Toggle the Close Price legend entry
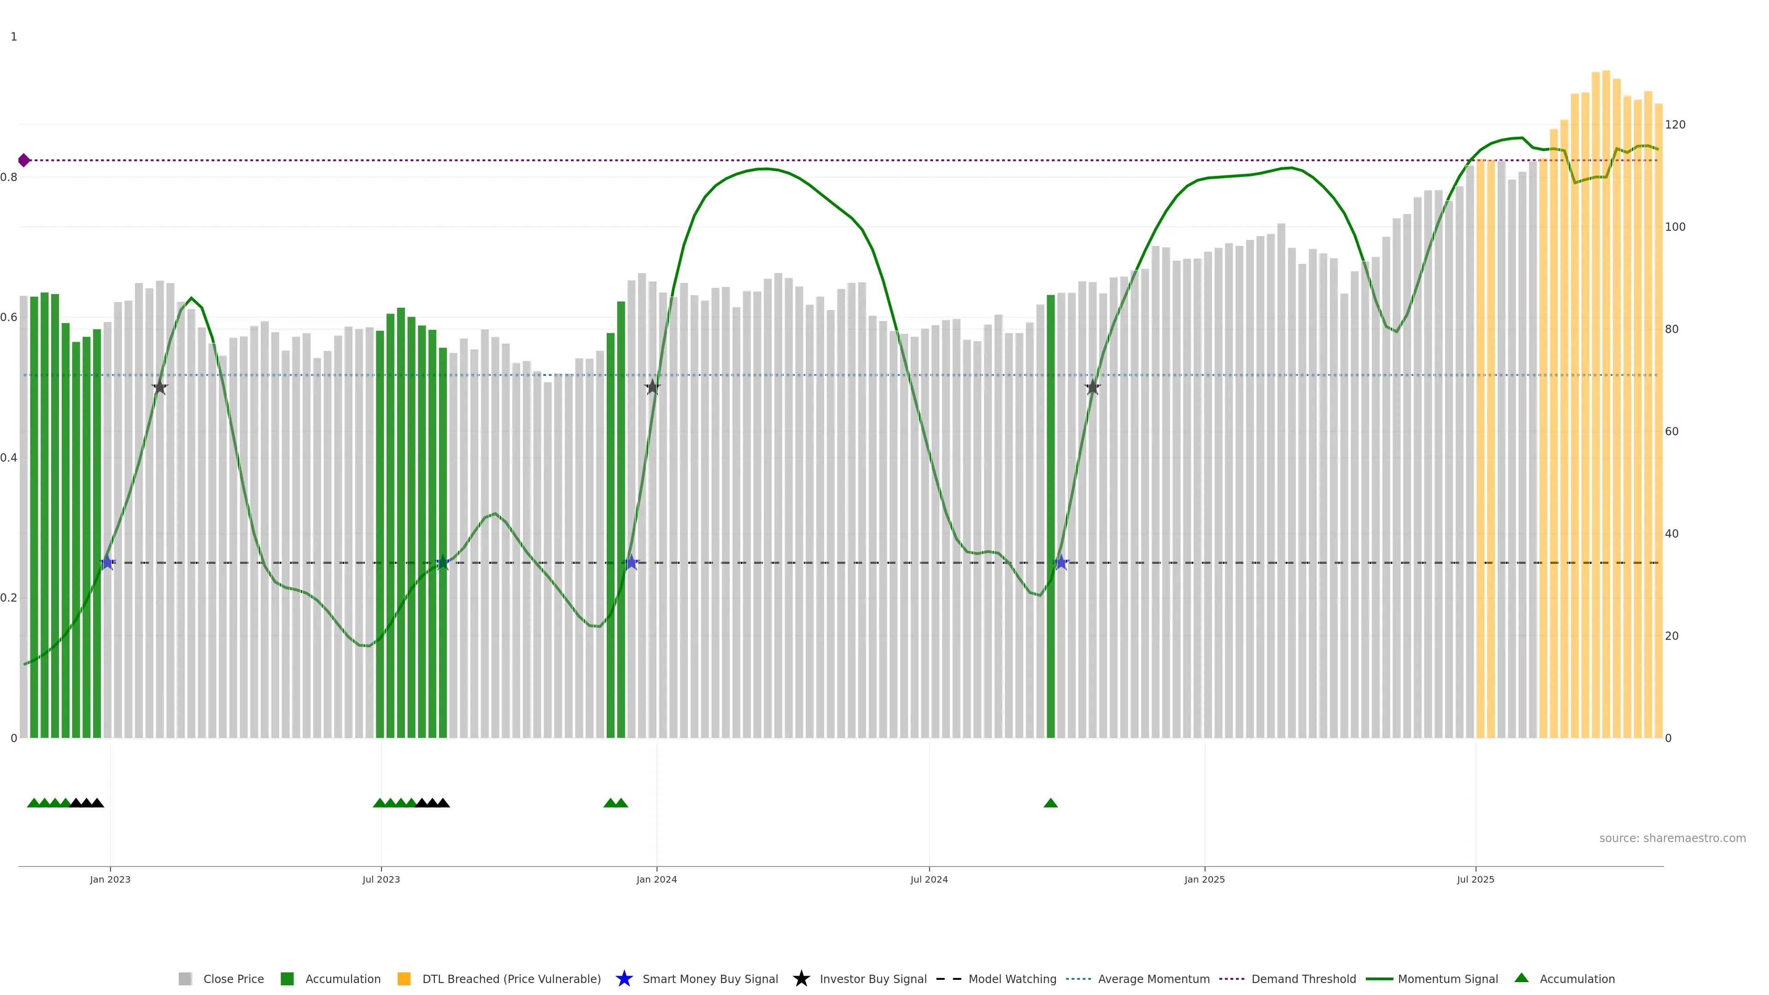This screenshot has width=1769, height=995. point(233,978)
